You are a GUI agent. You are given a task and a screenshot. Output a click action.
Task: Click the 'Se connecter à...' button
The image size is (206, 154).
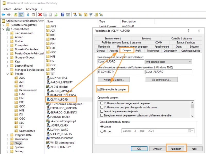click(161, 80)
